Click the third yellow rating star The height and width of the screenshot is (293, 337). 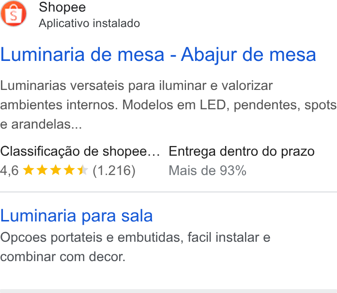[56, 170]
